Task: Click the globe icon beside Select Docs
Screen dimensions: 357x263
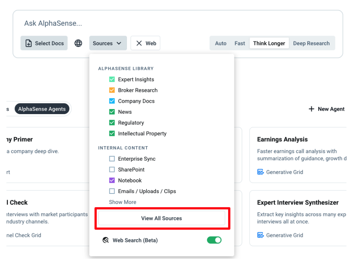Action: (x=78, y=43)
